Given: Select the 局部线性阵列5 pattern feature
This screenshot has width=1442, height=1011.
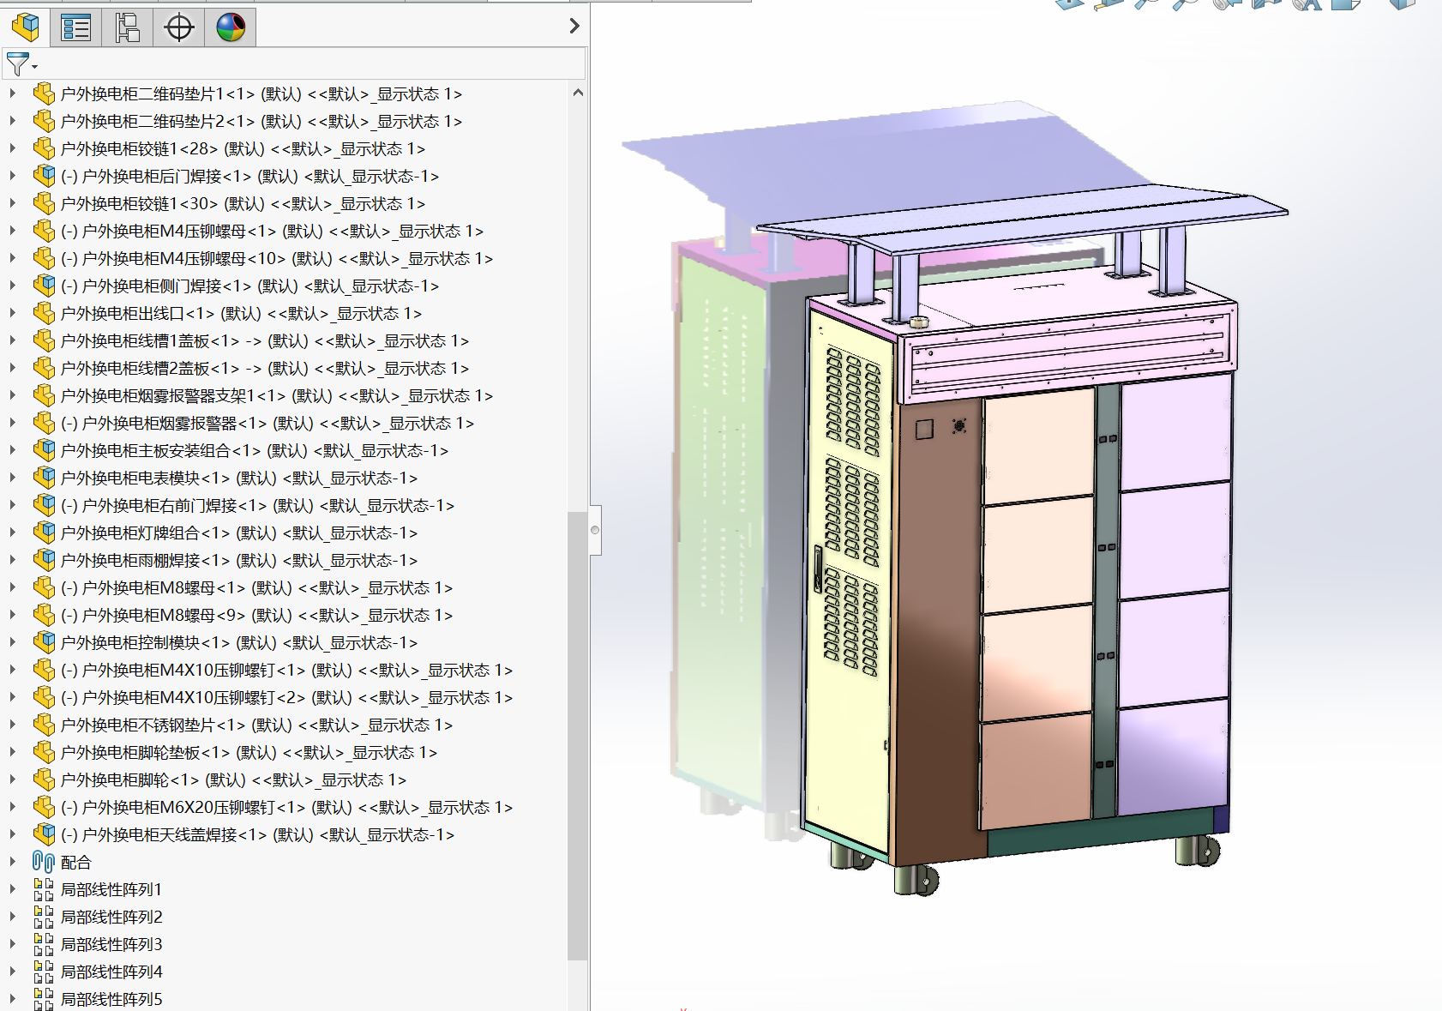Looking at the screenshot, I should coord(111,999).
